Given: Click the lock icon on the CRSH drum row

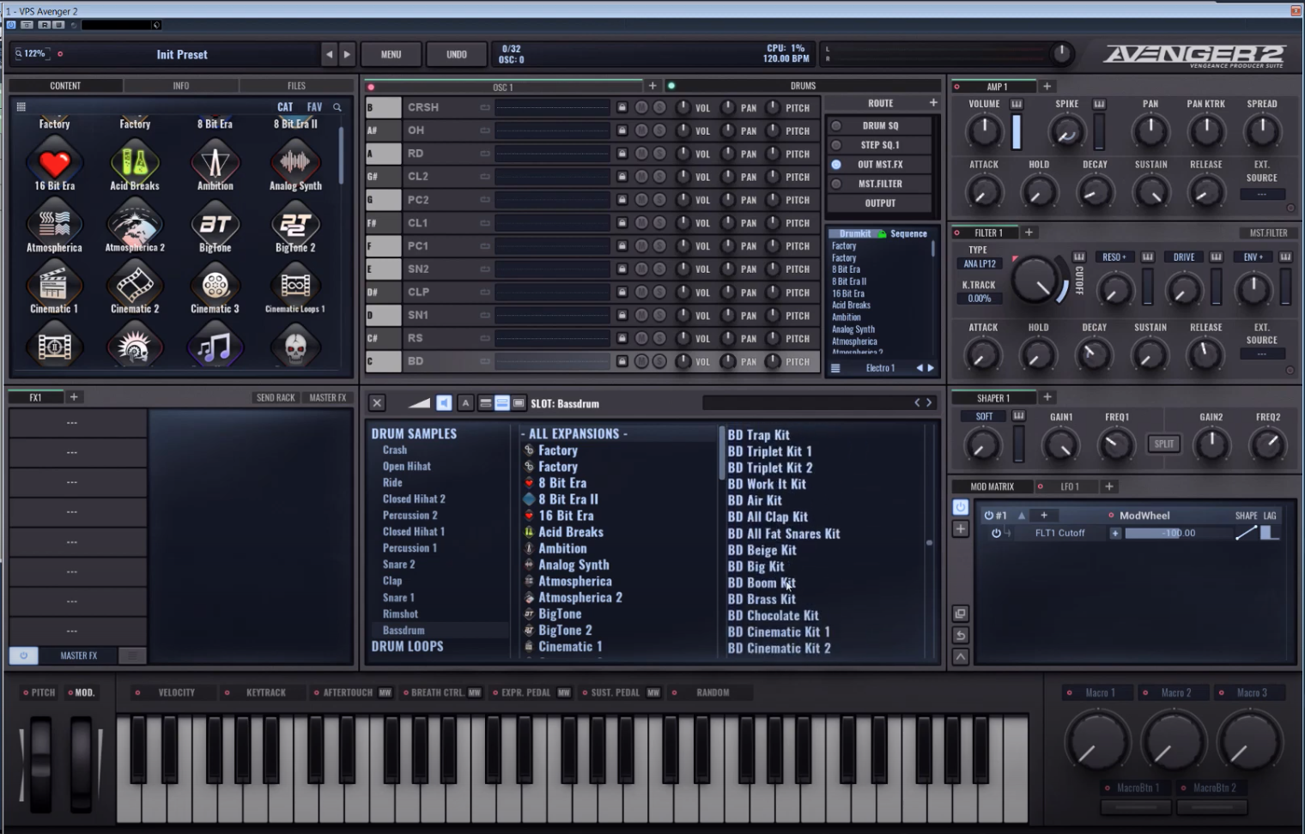Looking at the screenshot, I should (622, 107).
